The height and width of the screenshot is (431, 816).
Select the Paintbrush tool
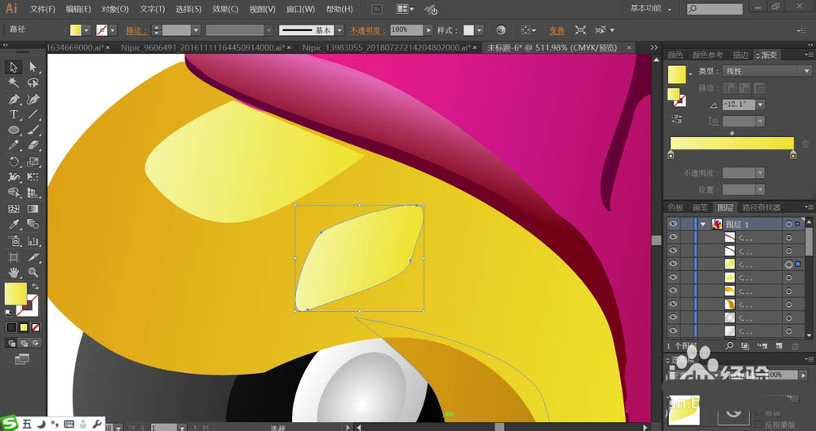click(33, 130)
